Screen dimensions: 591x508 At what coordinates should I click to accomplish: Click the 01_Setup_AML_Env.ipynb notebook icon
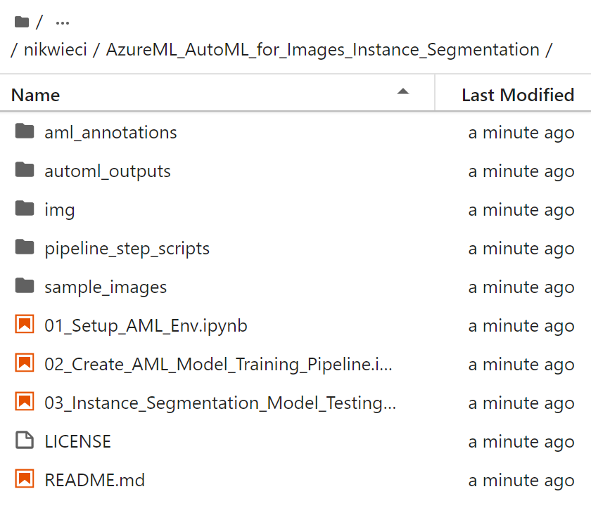tap(25, 325)
